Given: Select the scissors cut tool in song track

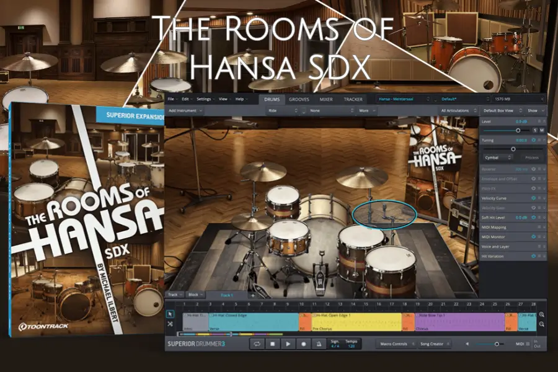Looking at the screenshot, I should pyautogui.click(x=170, y=324).
